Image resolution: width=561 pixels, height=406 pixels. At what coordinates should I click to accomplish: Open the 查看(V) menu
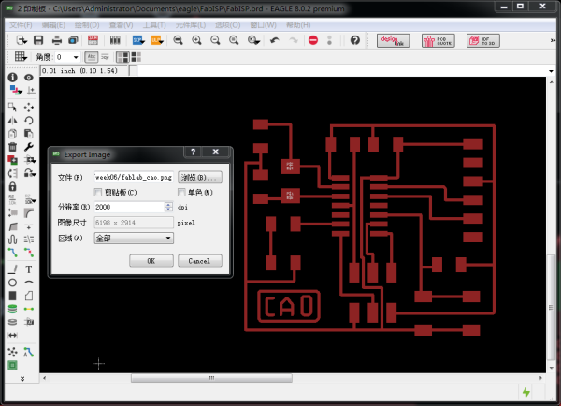[121, 25]
